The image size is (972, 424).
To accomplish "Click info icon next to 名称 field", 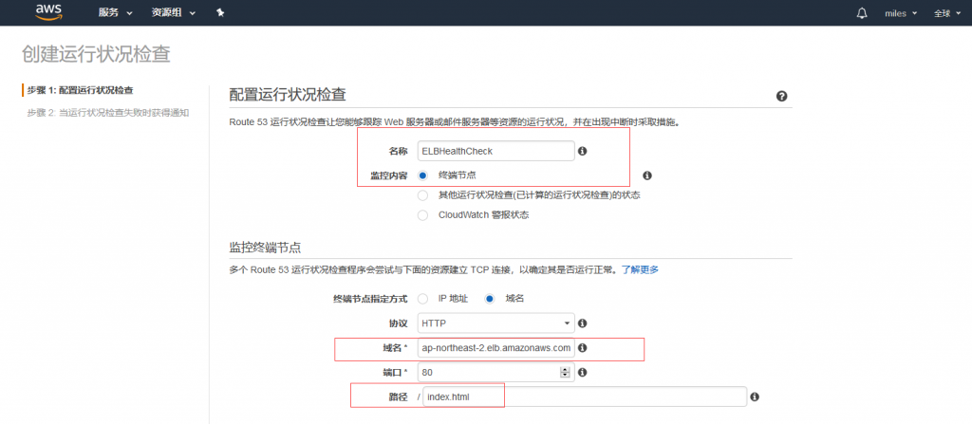I will pyautogui.click(x=582, y=151).
